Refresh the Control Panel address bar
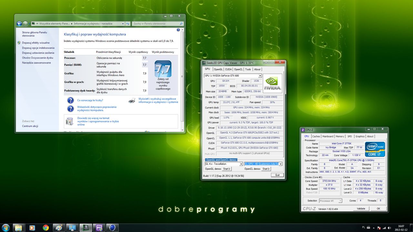413x232 pixels. [x=128, y=24]
